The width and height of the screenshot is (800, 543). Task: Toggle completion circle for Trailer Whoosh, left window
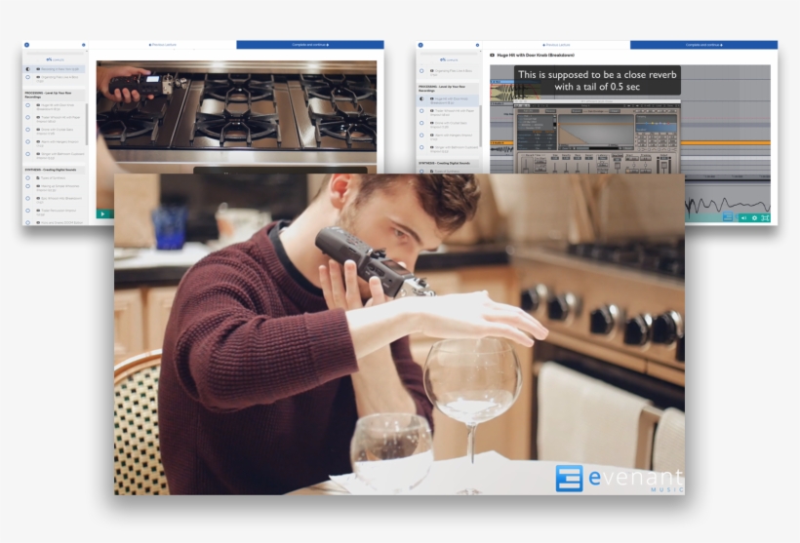click(x=28, y=118)
